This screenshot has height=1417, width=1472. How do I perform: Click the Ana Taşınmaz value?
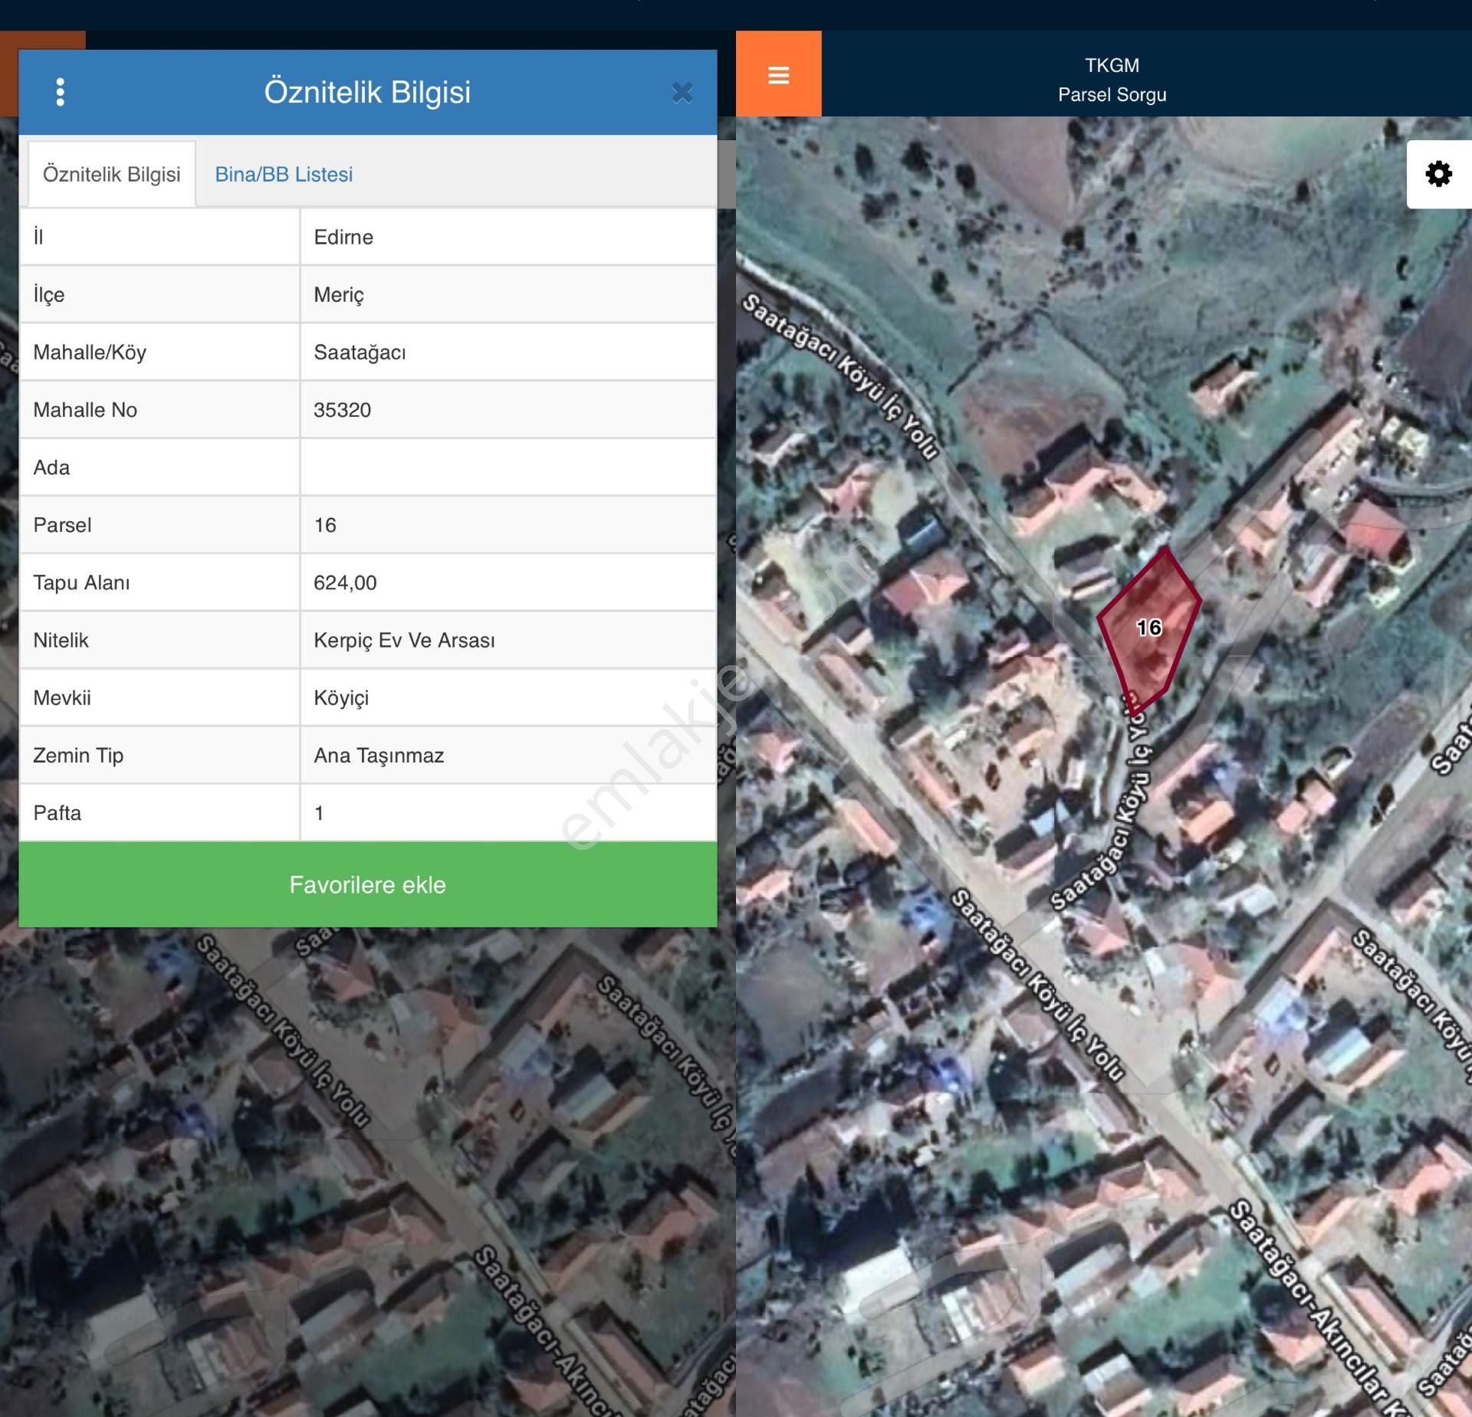tap(379, 756)
